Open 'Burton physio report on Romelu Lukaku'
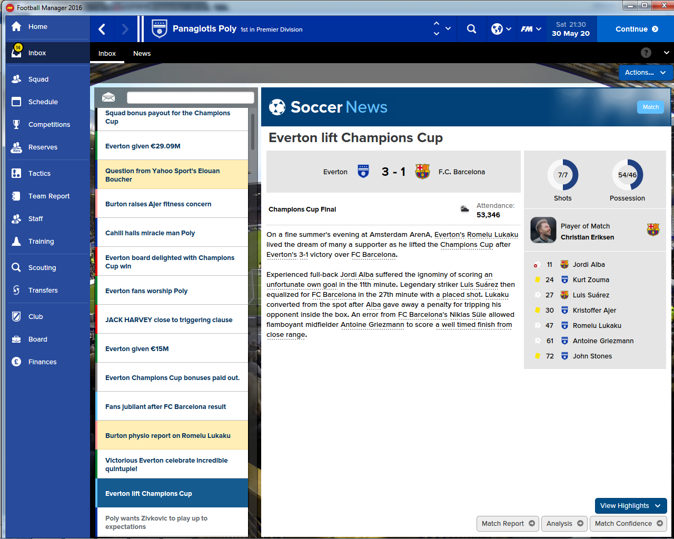 coord(172,435)
